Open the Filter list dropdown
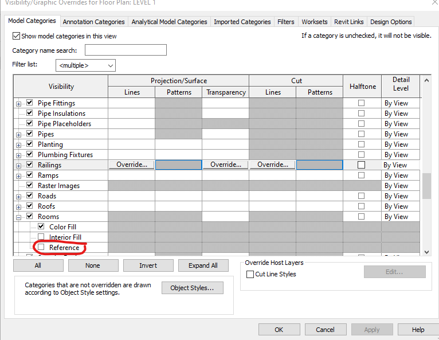 (x=85, y=65)
